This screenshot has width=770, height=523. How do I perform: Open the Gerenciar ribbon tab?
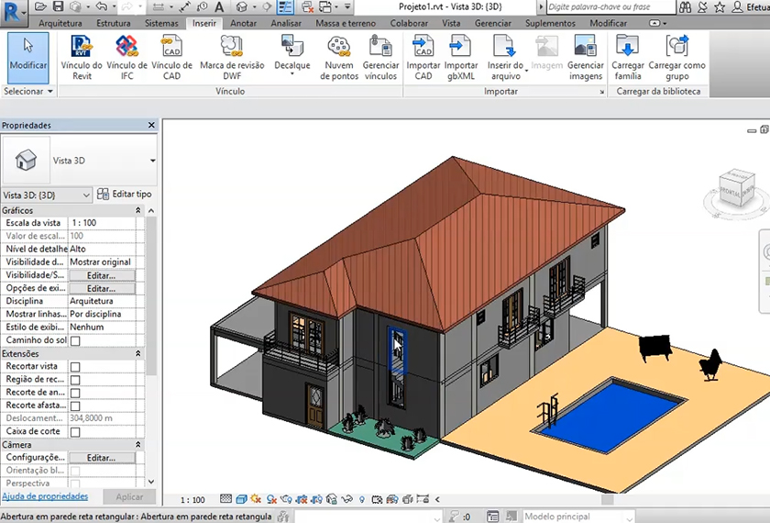click(x=493, y=23)
